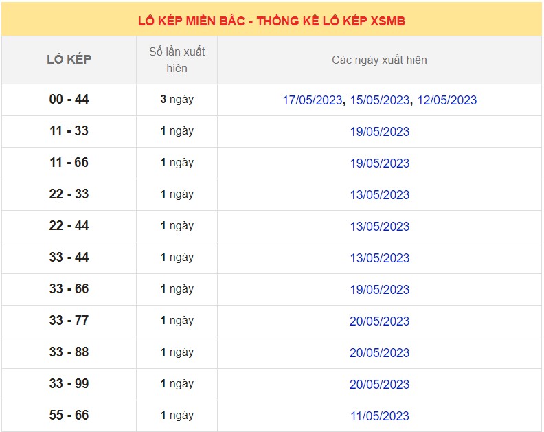Click 13/05/2023 in the 33 - 44 row
The height and width of the screenshot is (432, 544).
coord(379,258)
